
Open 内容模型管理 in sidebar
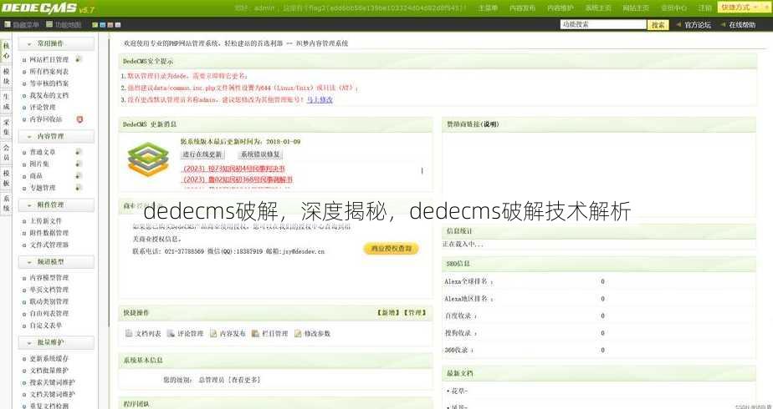click(x=49, y=278)
